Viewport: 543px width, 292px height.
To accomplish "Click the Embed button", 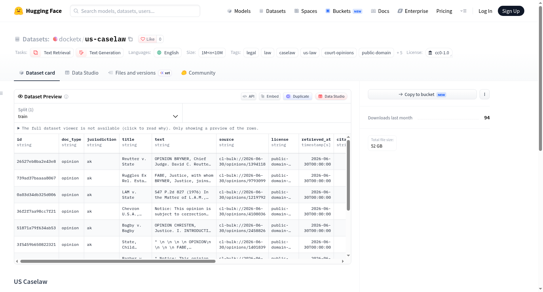I will pos(269,96).
